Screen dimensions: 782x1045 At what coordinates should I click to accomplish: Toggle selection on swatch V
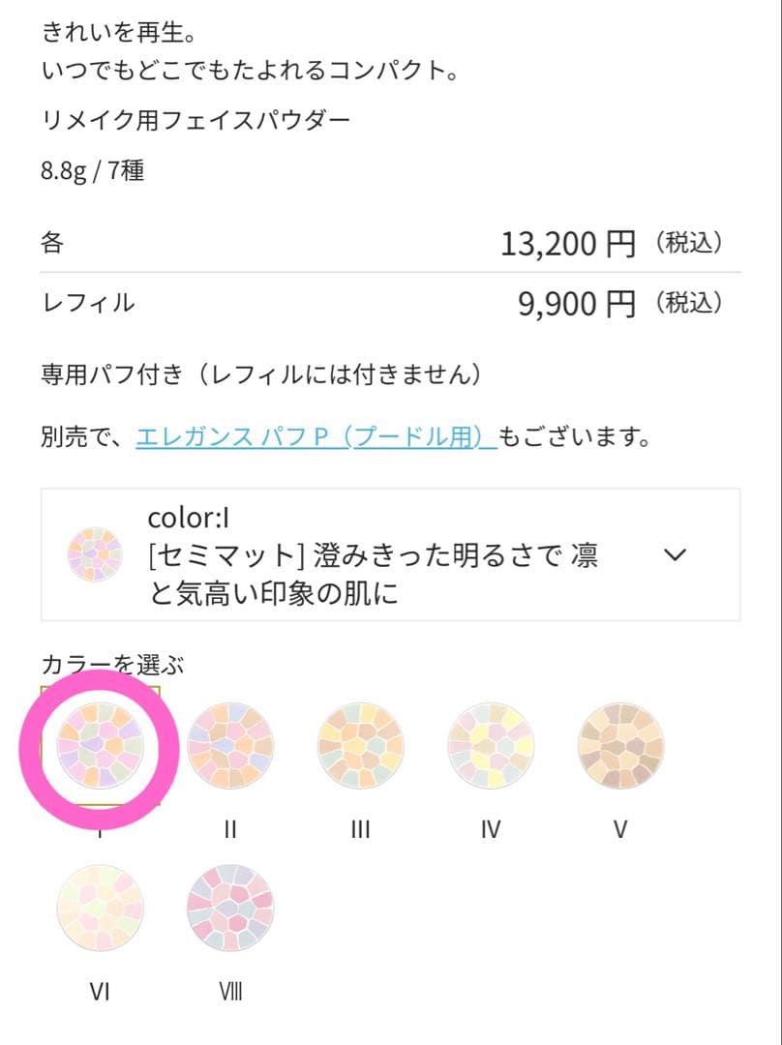[619, 746]
